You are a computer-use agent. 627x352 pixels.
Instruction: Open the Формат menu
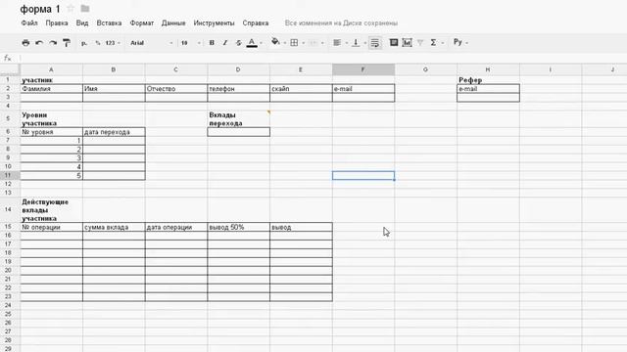[x=141, y=23]
